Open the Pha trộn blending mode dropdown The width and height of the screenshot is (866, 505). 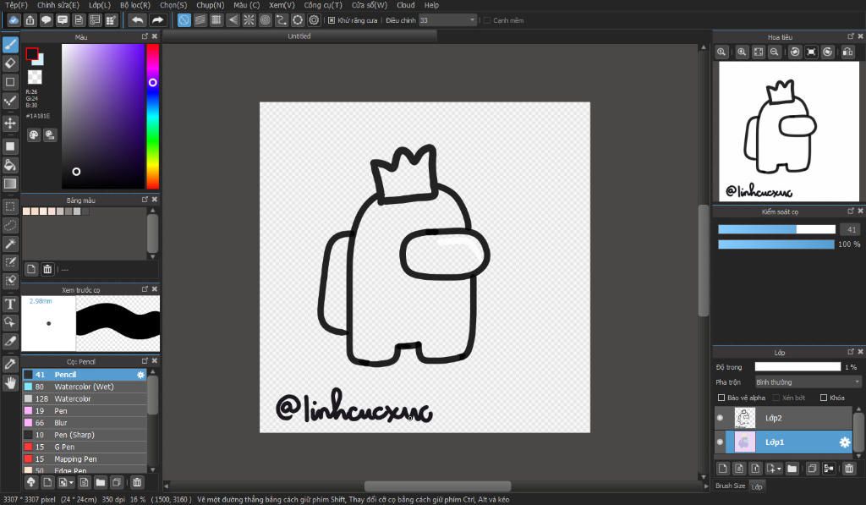(808, 382)
